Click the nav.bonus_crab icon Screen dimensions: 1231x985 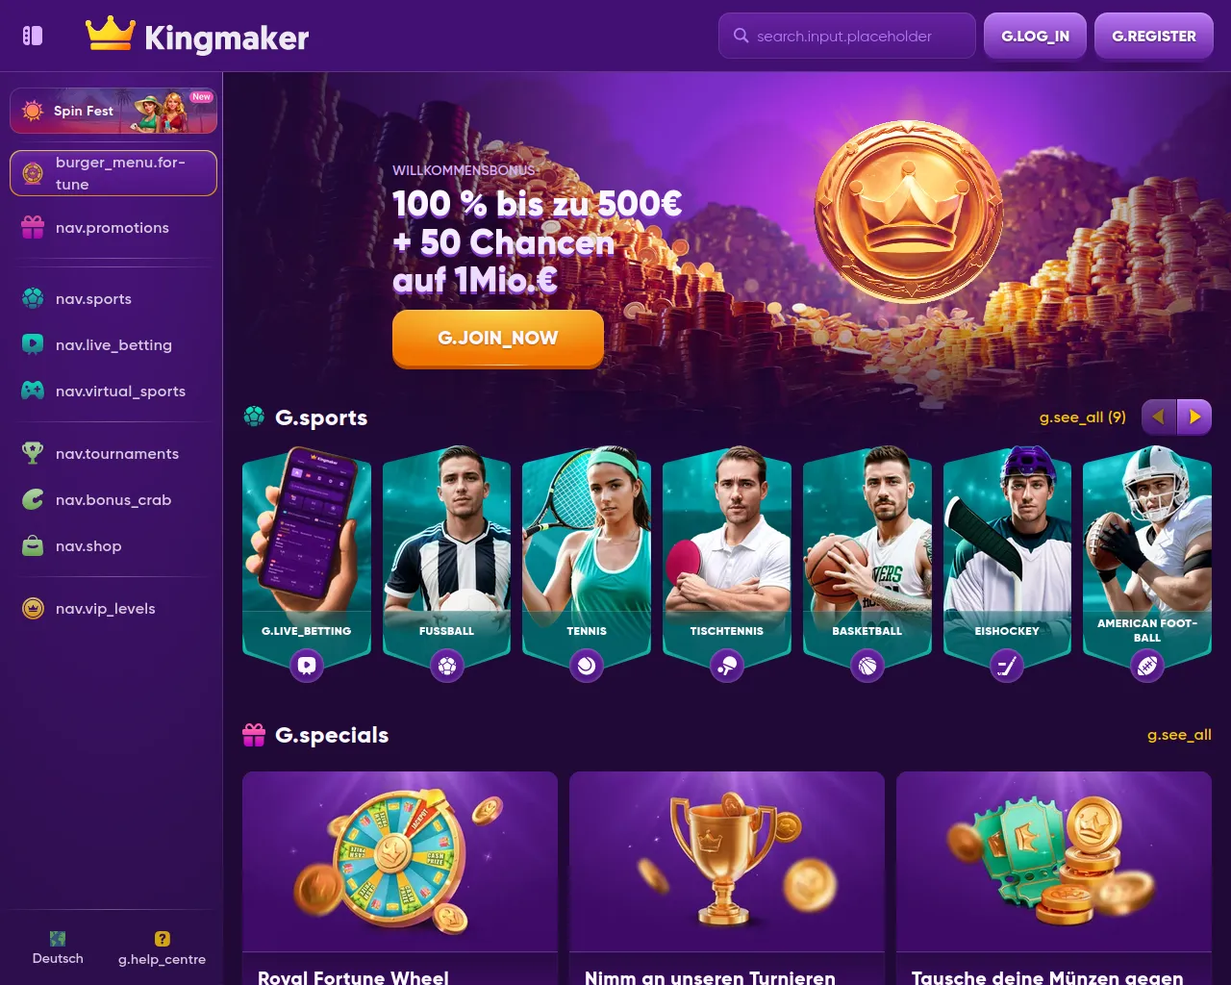[33, 499]
